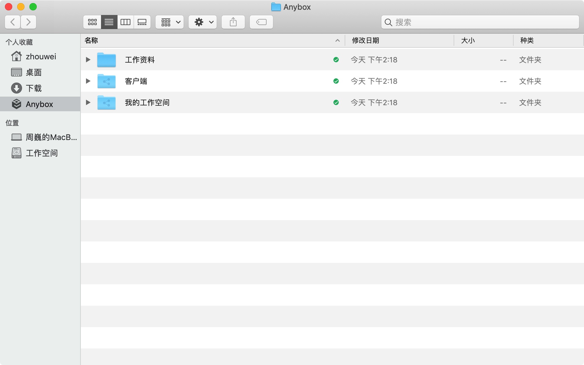Click the edit tags toolbar button

point(261,22)
